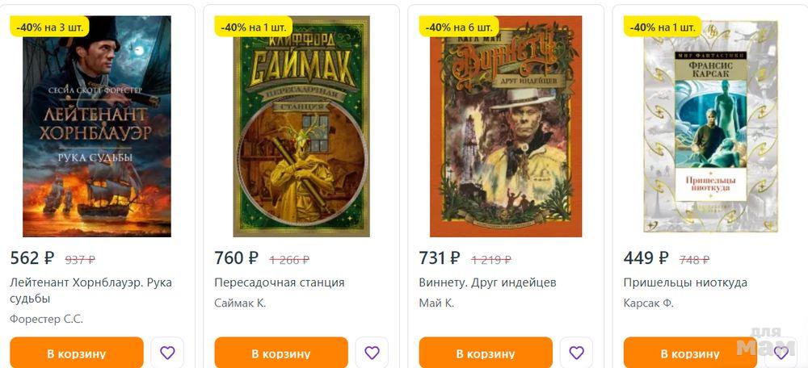808x368 pixels.
Task: Open title link Виннету. Друг индейцев
Action: coord(487,282)
